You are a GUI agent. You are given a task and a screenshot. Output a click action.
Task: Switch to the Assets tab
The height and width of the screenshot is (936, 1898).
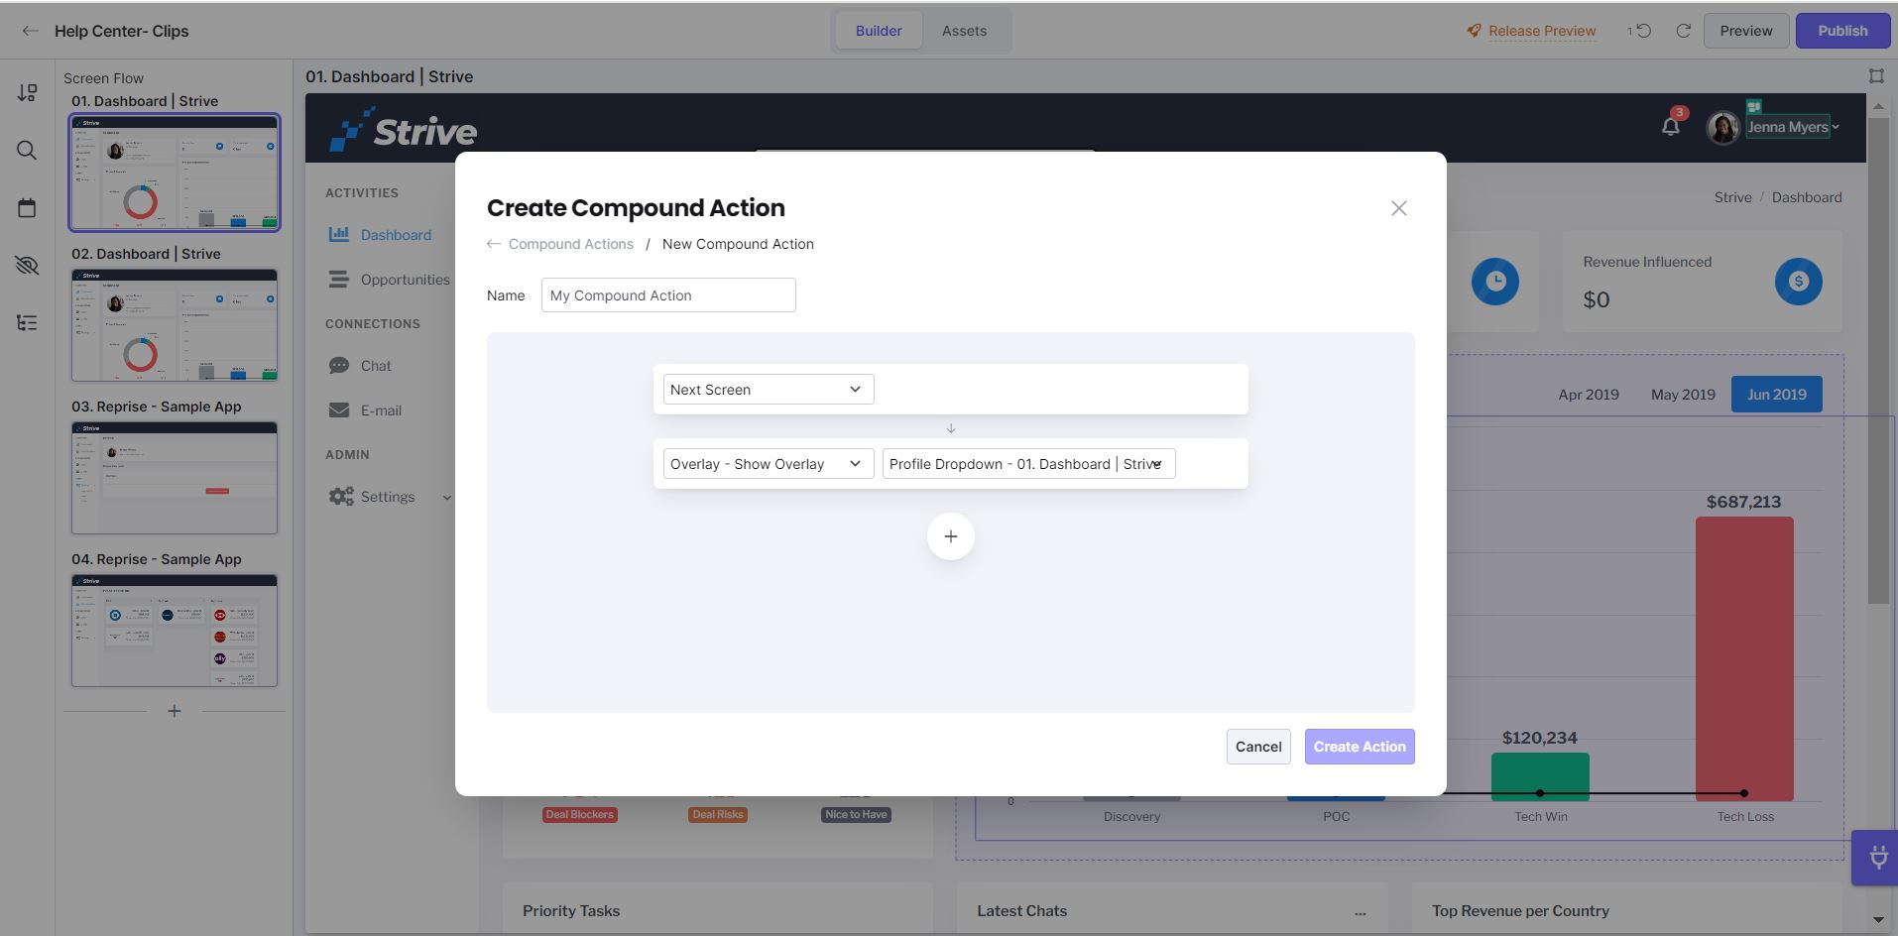[x=965, y=30]
